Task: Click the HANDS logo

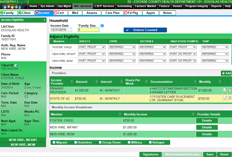Action: coord(14,6)
